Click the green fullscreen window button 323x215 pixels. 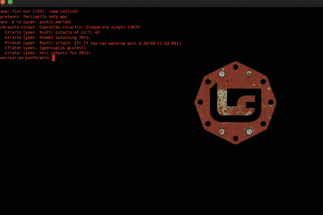coord(10,2)
